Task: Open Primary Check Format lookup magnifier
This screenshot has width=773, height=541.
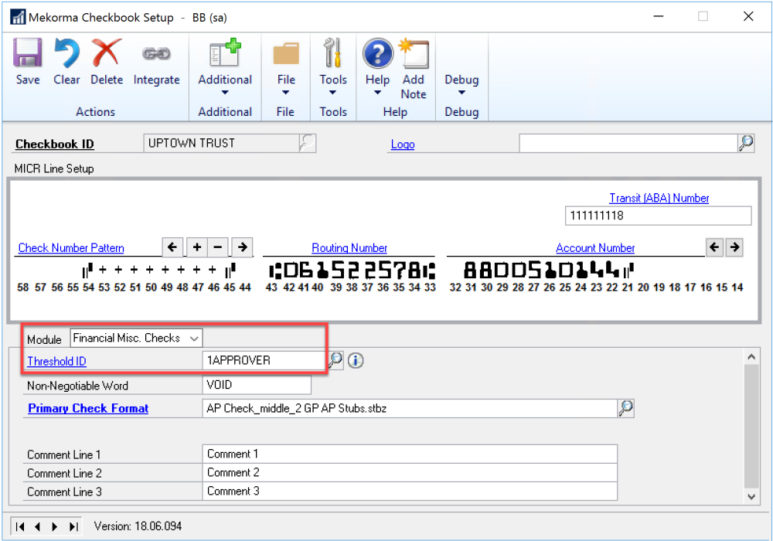Action: pyautogui.click(x=625, y=409)
